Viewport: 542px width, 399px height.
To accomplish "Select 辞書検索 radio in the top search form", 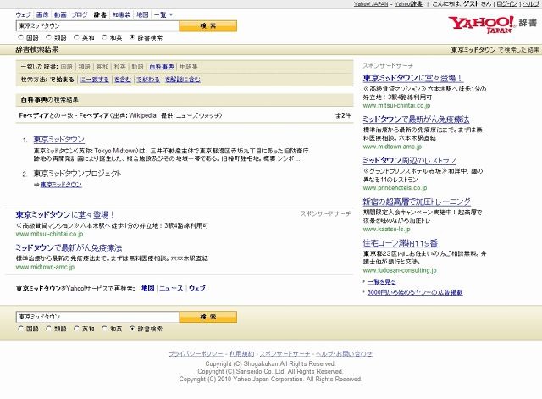I will pos(132,37).
